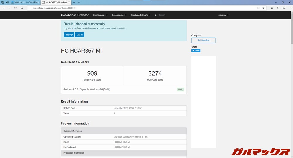293x158 pixels.
Task: Go to the browser home page
Action: [22, 8]
